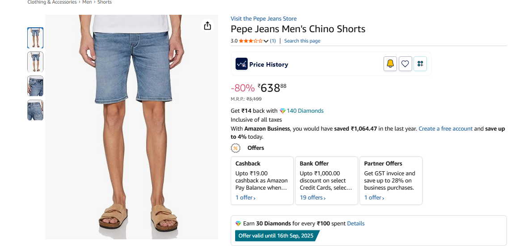Select the fourth close-up thumbnail

coord(35,110)
